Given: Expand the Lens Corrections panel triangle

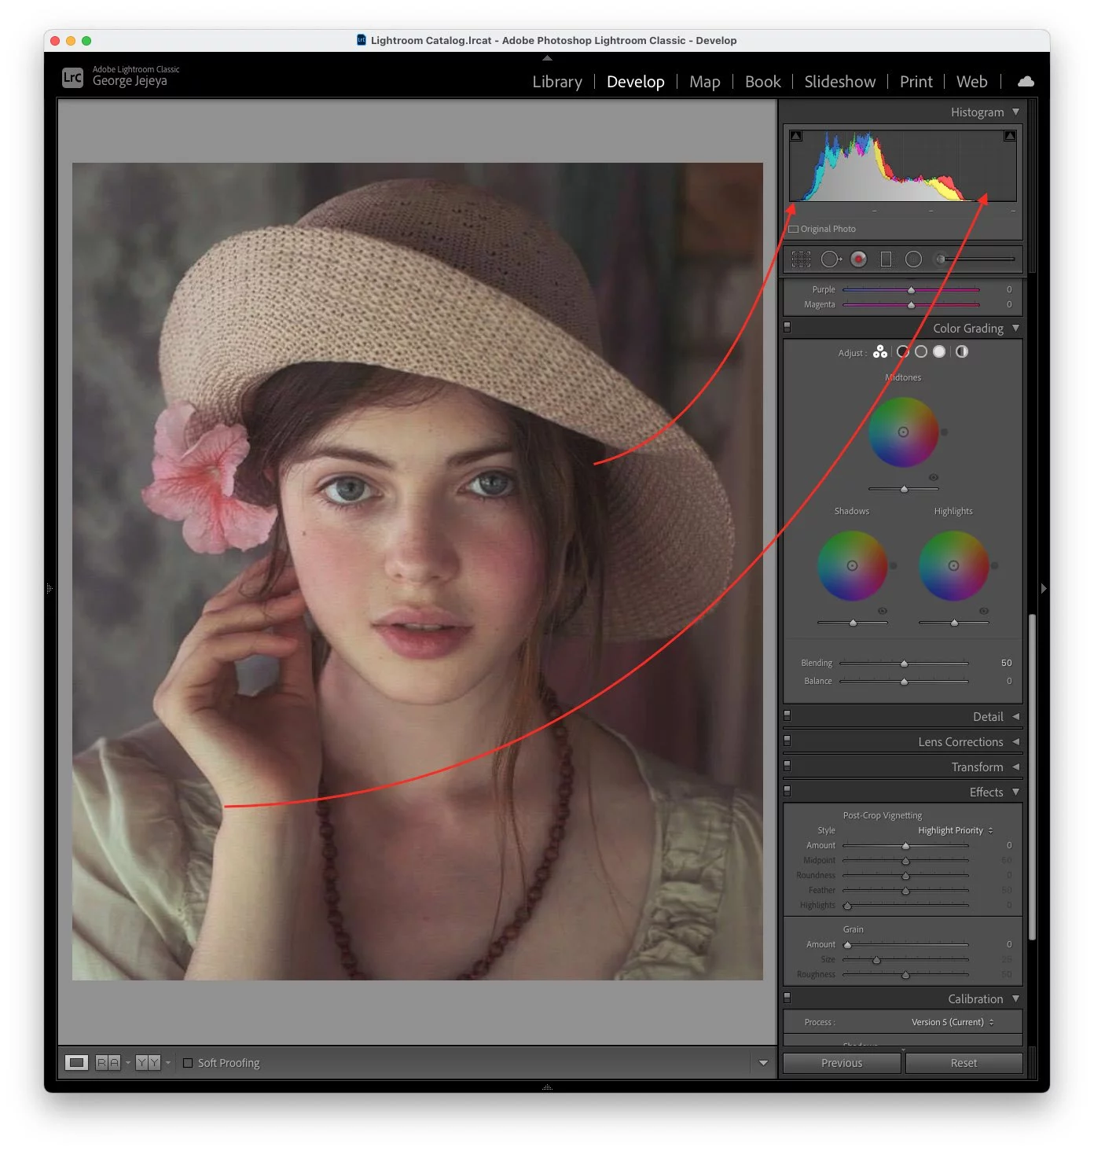Looking at the screenshot, I should click(x=1015, y=741).
